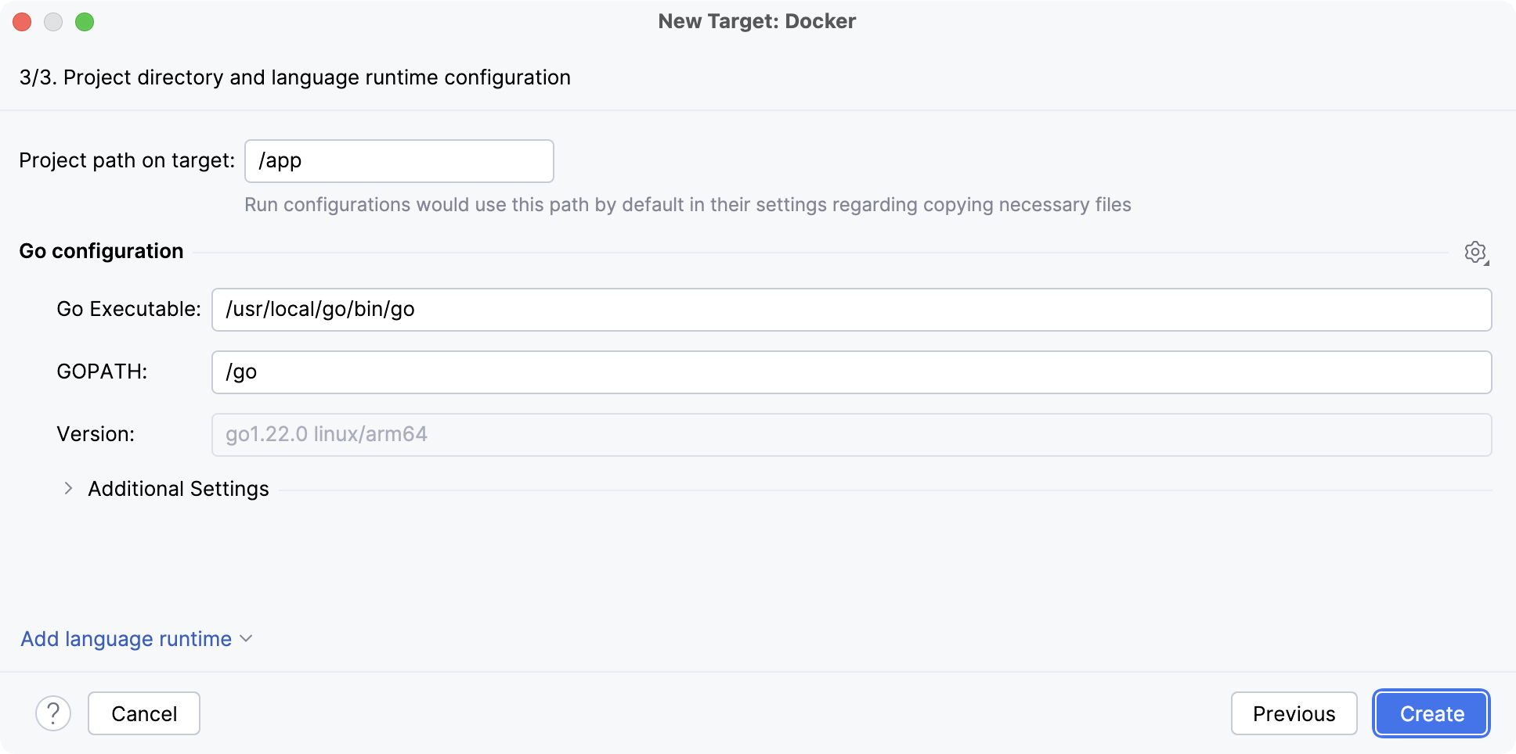
Task: Cancel the Docker target creation
Action: click(x=143, y=713)
